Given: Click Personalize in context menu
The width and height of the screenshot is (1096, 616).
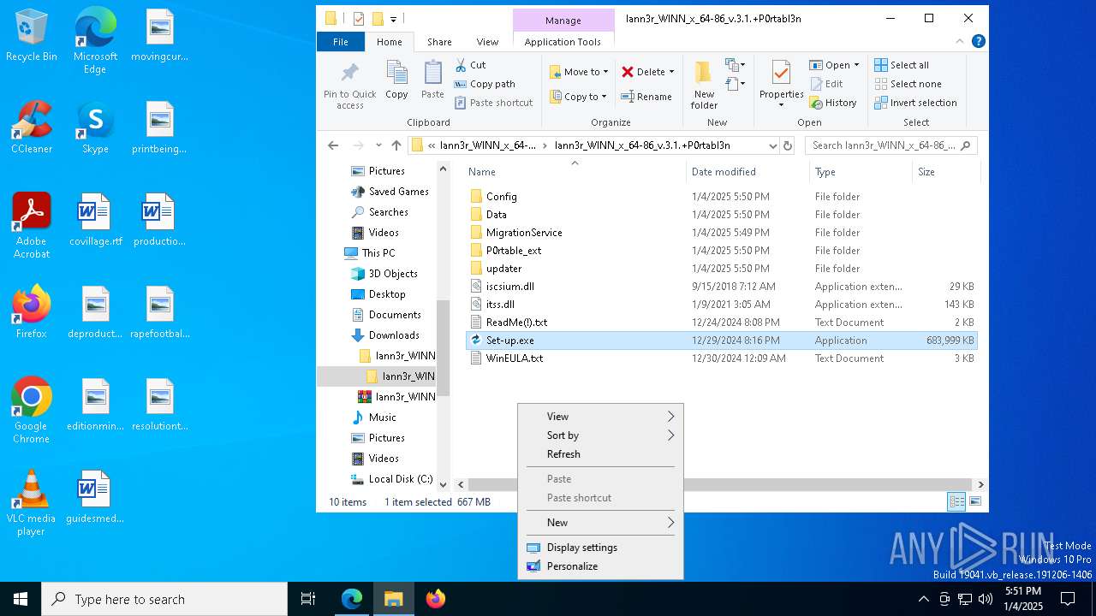Looking at the screenshot, I should [x=600, y=566].
